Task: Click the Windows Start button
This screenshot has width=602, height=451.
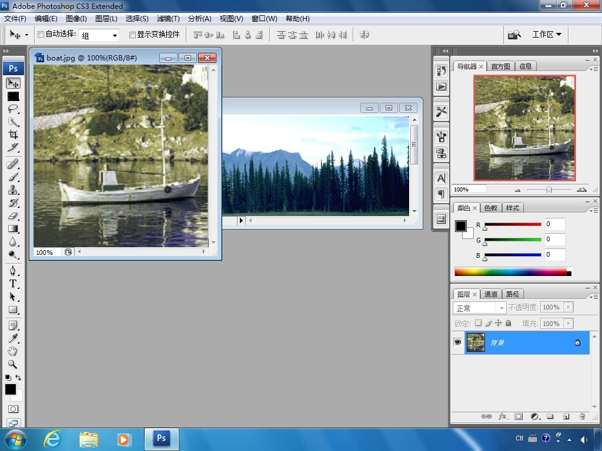Action: pyautogui.click(x=16, y=439)
